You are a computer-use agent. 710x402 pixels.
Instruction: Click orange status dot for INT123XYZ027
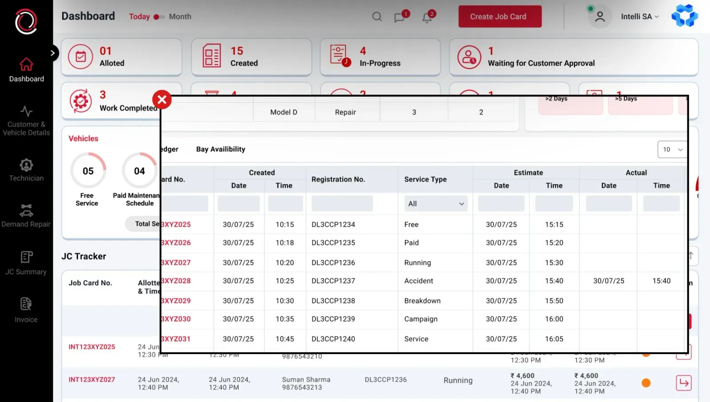(646, 383)
